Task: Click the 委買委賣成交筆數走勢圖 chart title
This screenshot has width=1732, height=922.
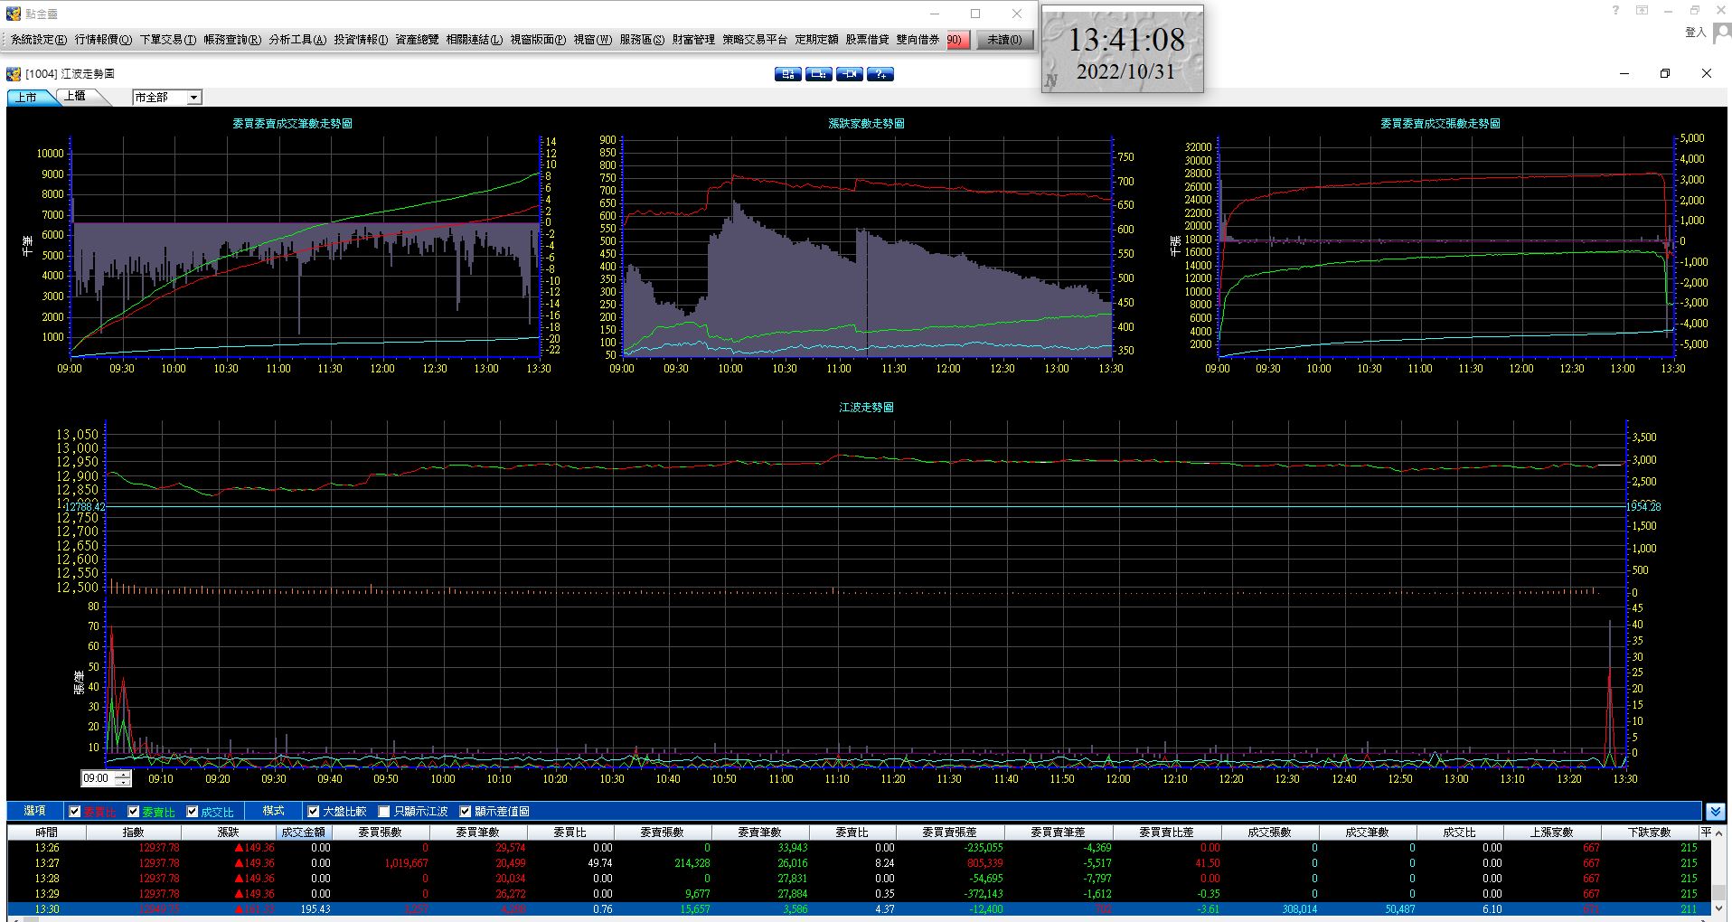Action: (x=292, y=124)
